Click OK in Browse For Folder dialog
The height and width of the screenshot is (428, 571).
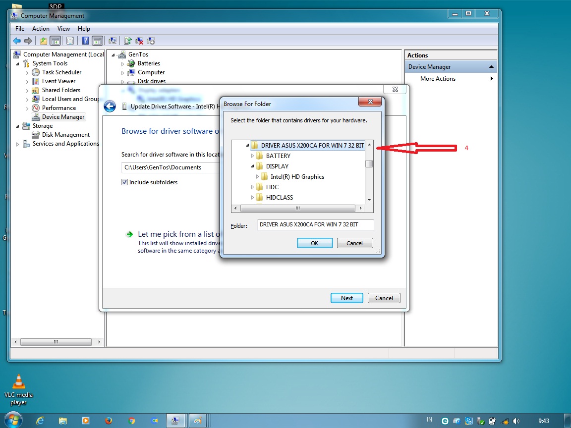[315, 243]
